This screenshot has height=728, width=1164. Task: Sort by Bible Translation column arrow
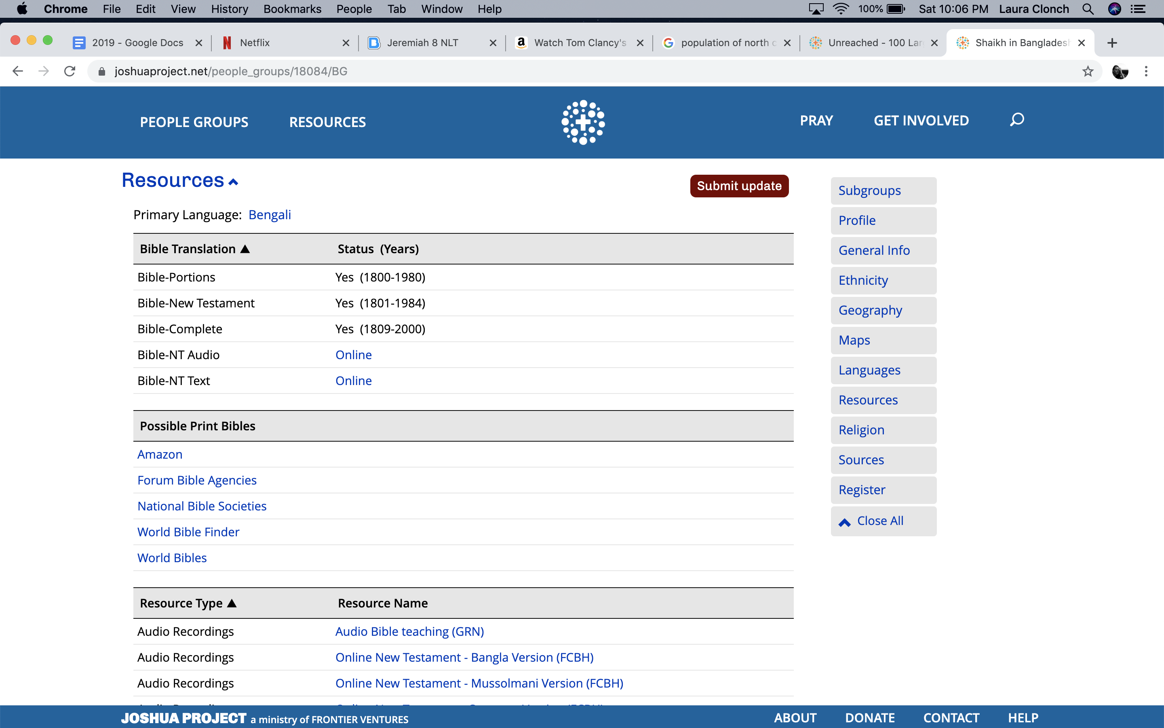pos(245,249)
